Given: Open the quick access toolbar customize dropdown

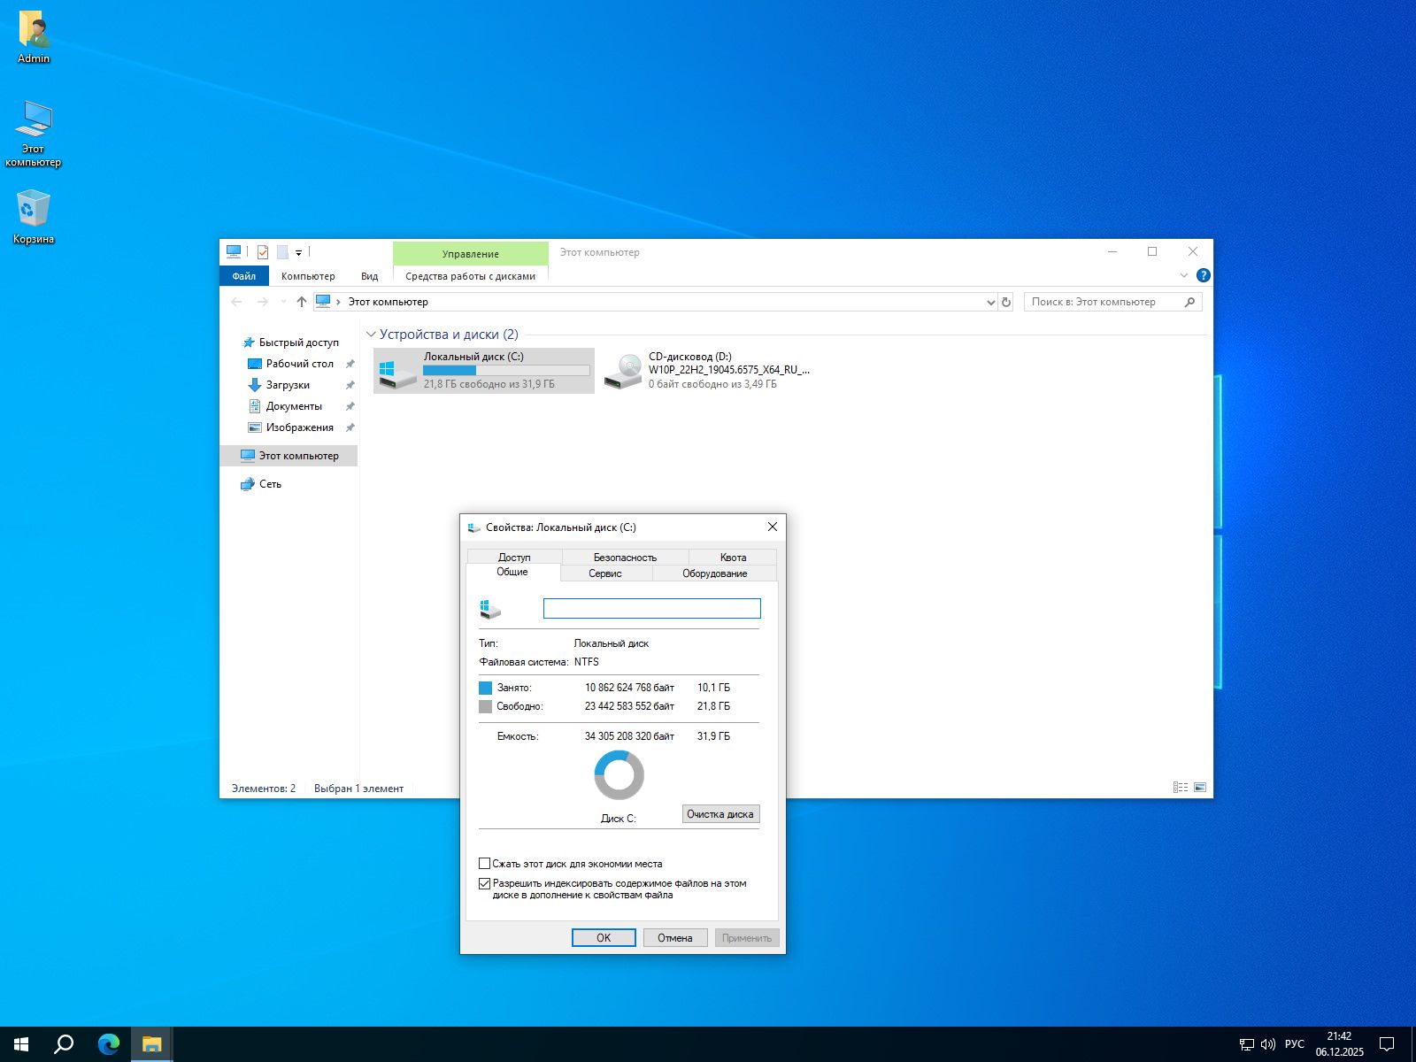Looking at the screenshot, I should point(299,253).
